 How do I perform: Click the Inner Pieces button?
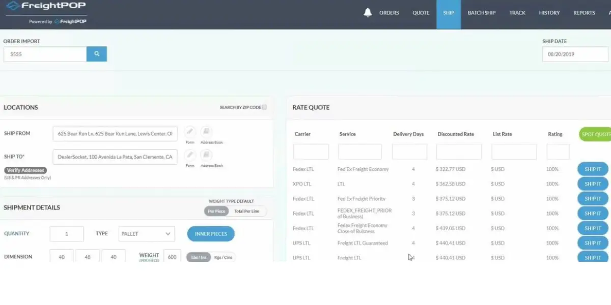(211, 234)
